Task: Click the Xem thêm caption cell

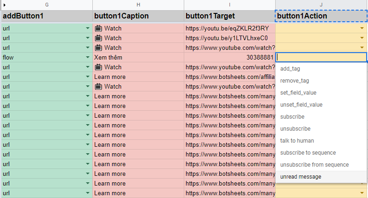Action: pos(138,57)
